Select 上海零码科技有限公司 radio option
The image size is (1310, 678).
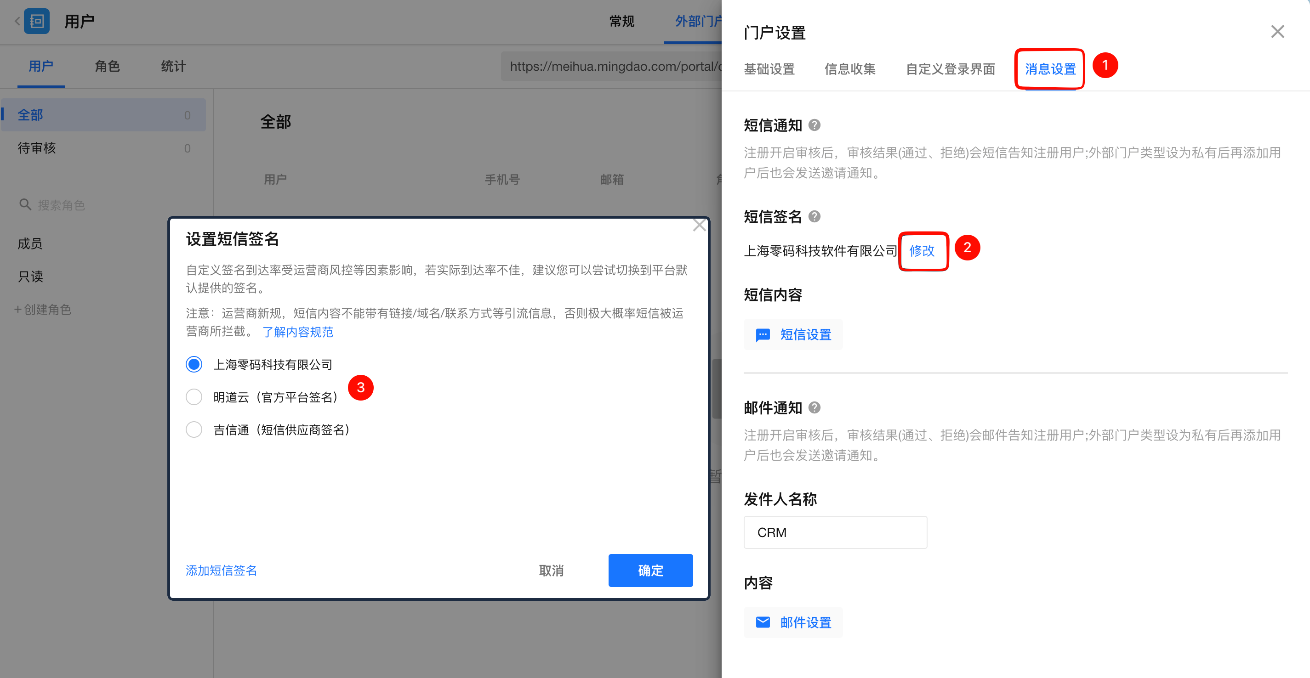194,364
